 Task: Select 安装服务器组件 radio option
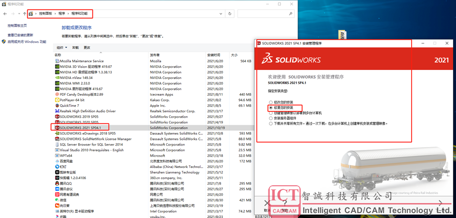coord(271,119)
